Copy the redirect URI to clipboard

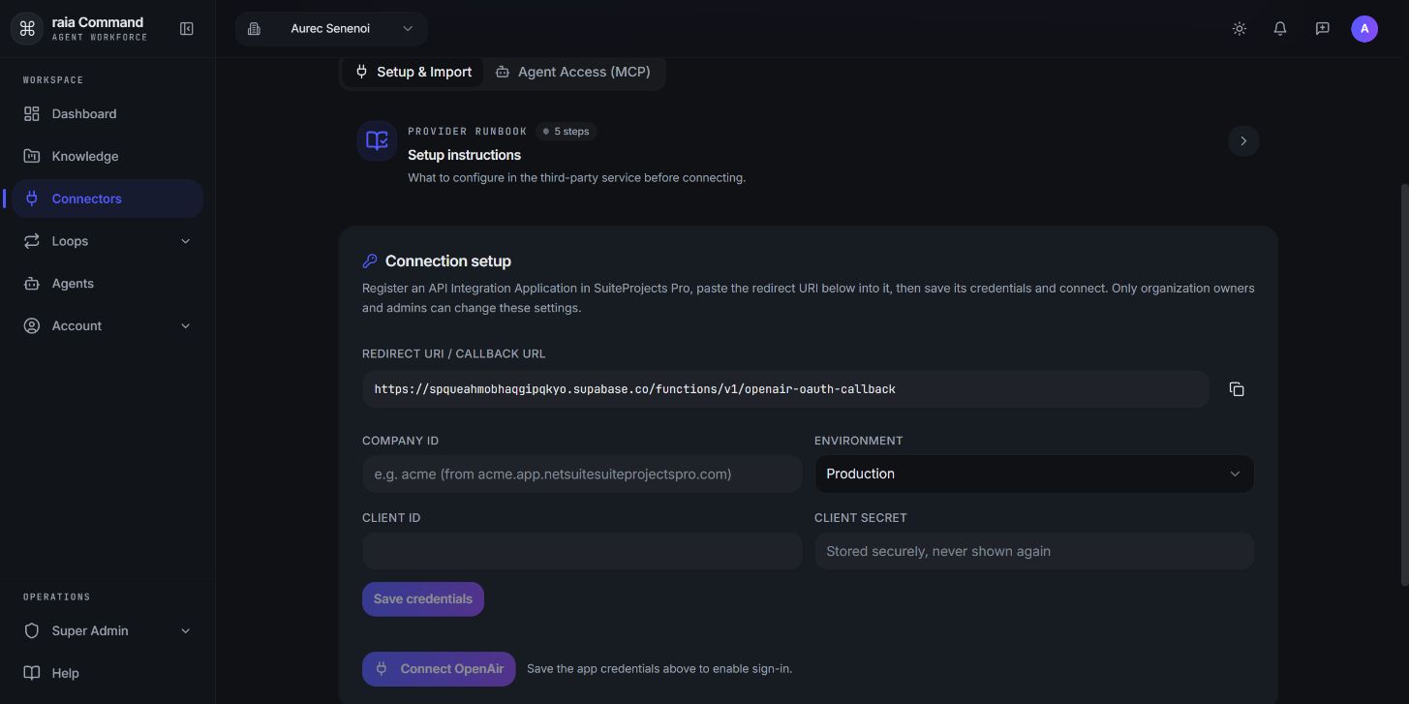point(1237,389)
